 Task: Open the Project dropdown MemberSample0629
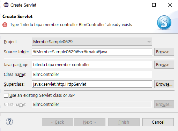[x=92, y=41]
